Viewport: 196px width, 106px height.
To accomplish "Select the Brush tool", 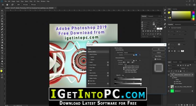I will click(x=2, y=32).
